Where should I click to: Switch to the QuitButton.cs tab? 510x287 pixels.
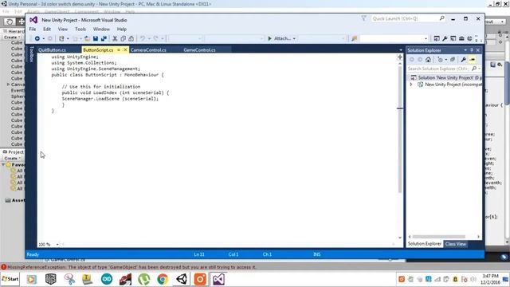point(52,49)
